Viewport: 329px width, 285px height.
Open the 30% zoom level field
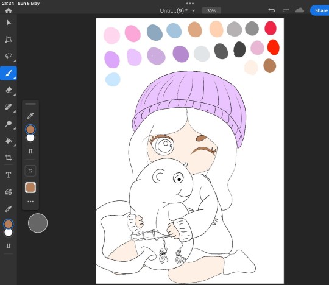click(x=211, y=10)
